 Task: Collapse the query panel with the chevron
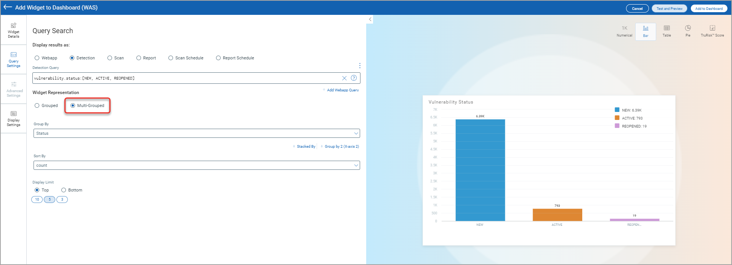pos(370,19)
